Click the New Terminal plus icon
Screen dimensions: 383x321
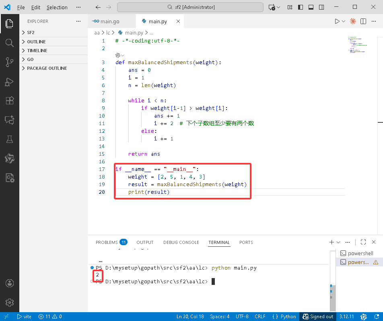tap(332, 242)
